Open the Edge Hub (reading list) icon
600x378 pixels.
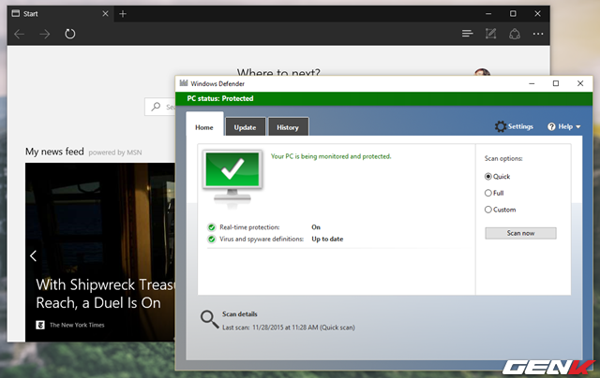click(467, 34)
